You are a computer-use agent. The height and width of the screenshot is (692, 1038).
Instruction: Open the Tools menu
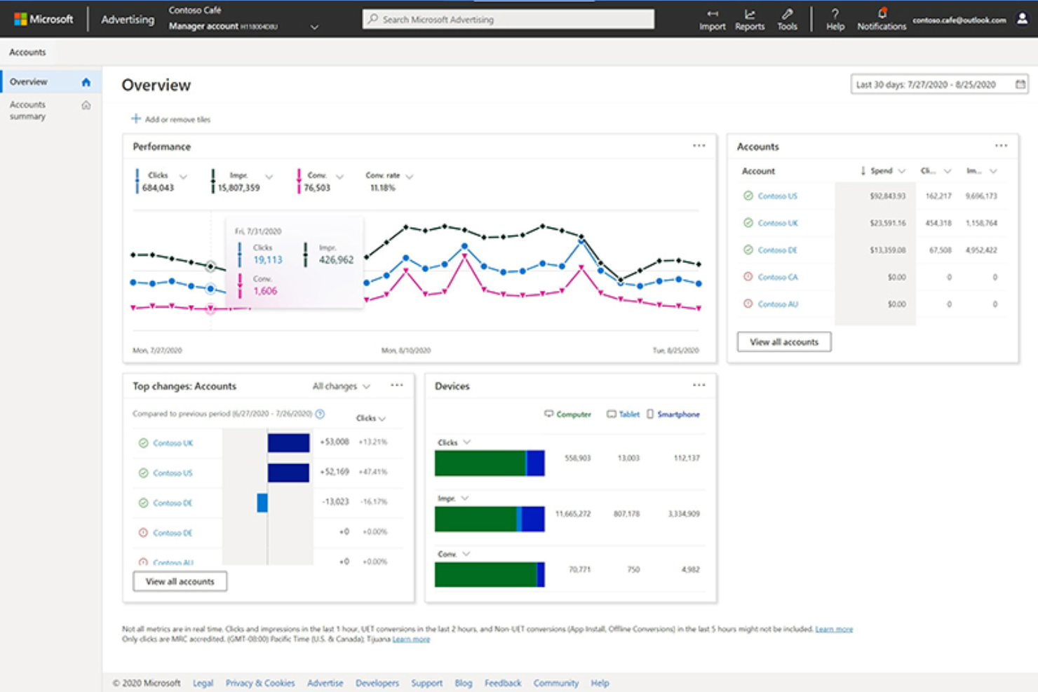tap(787, 19)
